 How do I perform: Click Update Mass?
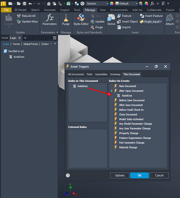coord(27,21)
